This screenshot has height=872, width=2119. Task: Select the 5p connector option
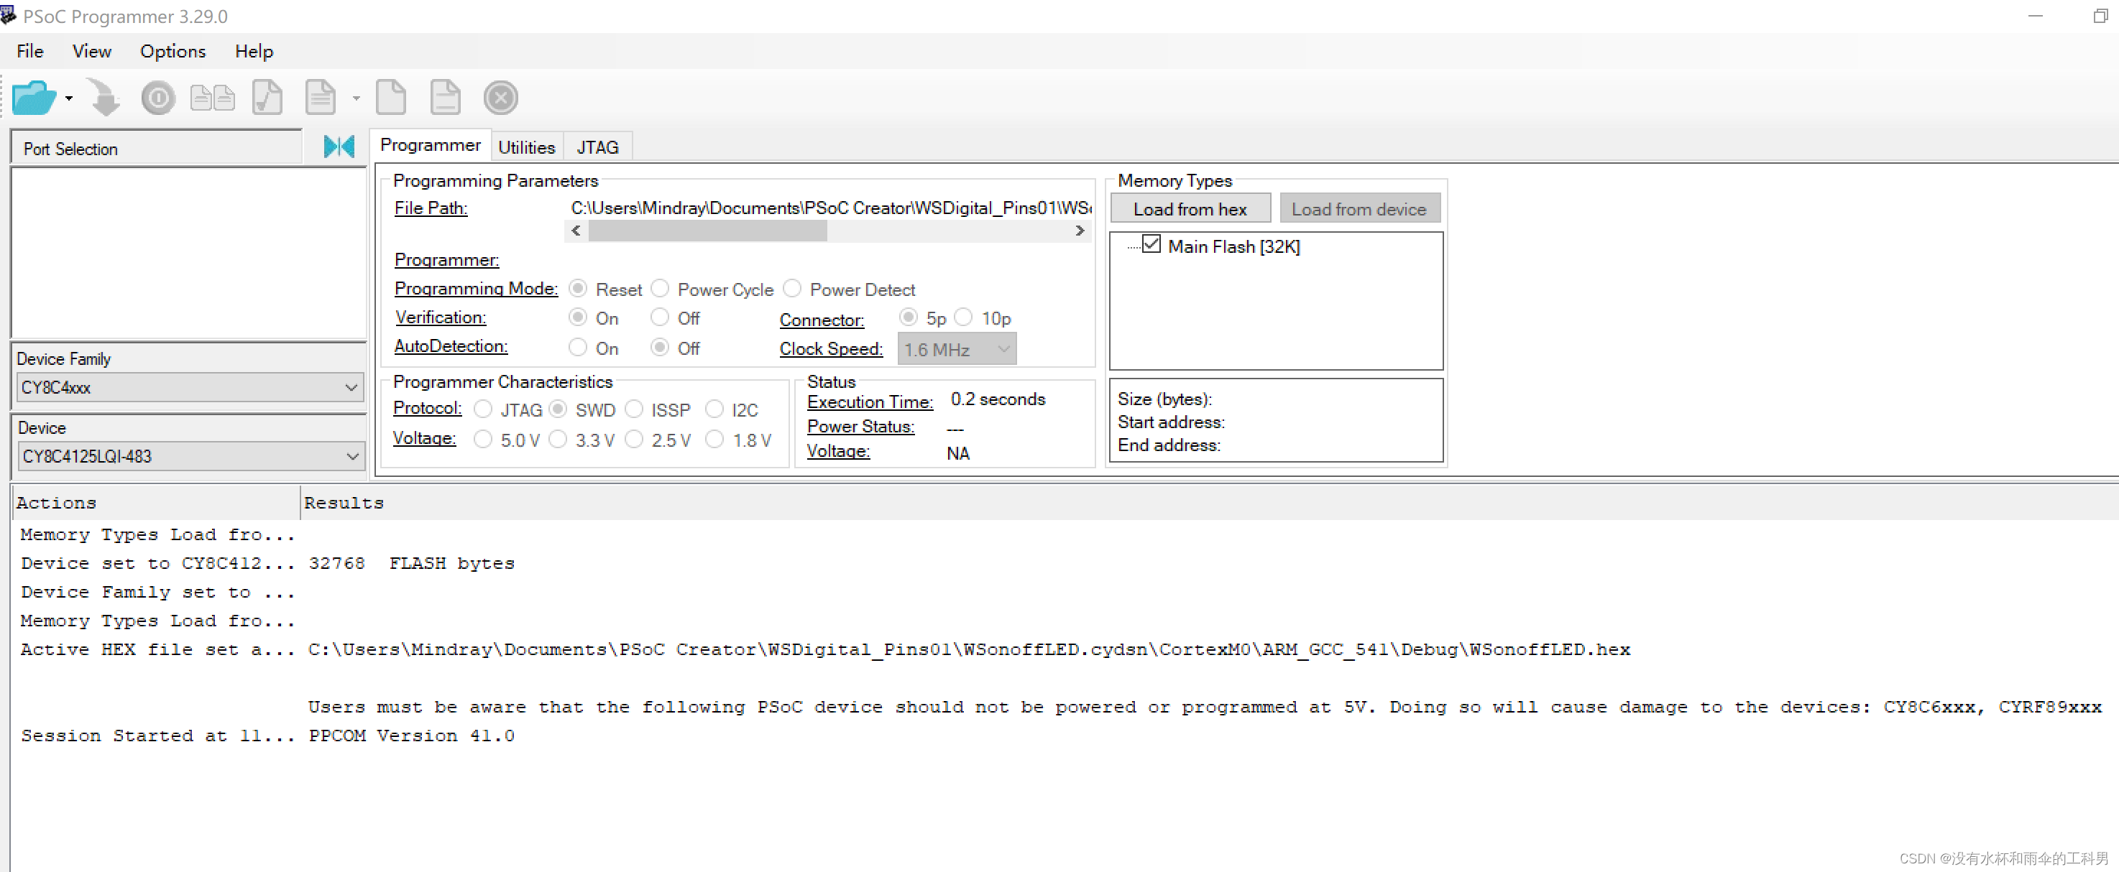point(908,317)
